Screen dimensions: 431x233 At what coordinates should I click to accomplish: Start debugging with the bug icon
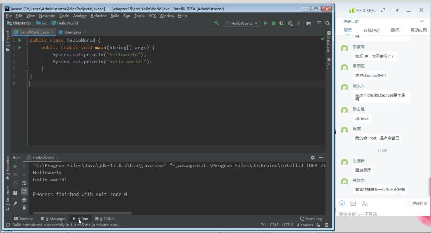273,23
